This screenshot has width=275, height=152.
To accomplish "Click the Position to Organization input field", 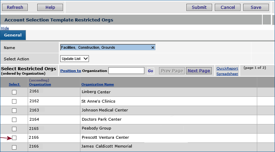I will coord(126,71).
